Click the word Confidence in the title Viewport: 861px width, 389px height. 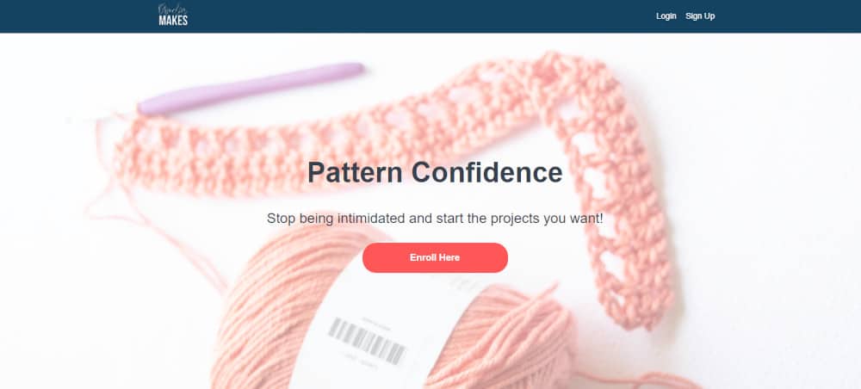(487, 172)
